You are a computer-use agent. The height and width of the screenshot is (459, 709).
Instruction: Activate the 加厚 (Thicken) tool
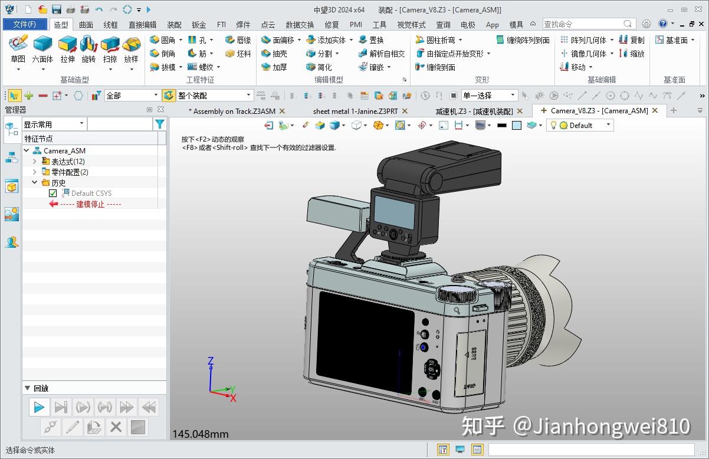275,66
